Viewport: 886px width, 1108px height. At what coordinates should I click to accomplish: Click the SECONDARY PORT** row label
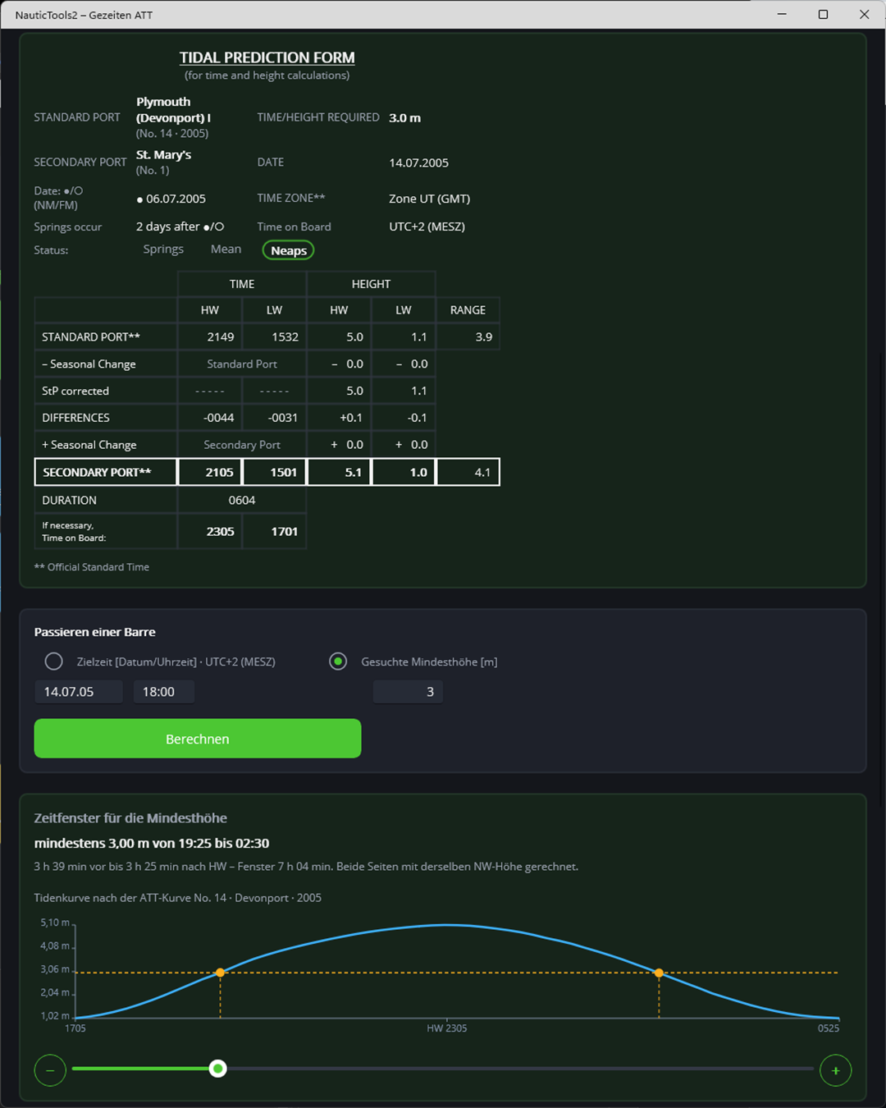click(x=97, y=472)
